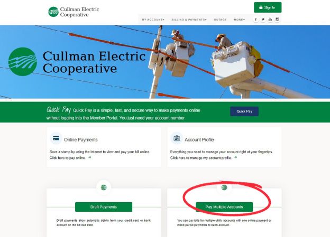The image size is (330, 237).
Task: Click the Online Payments credit card icon
Action: pos(56,138)
